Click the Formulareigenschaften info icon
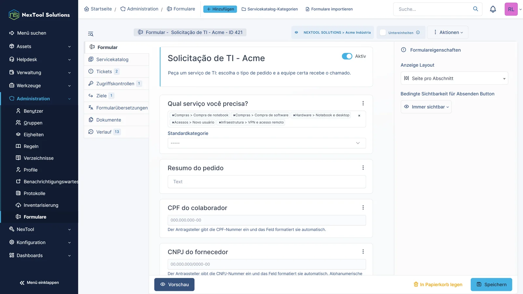 point(404,50)
